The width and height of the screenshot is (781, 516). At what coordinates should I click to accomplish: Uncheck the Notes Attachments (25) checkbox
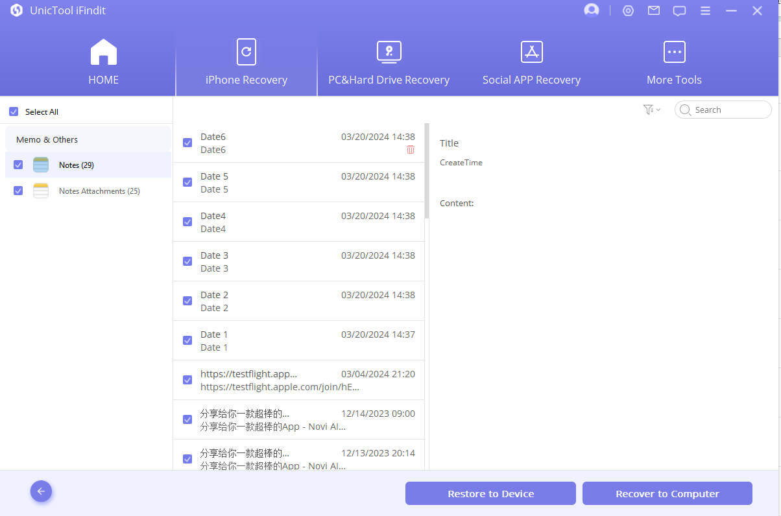(x=18, y=191)
